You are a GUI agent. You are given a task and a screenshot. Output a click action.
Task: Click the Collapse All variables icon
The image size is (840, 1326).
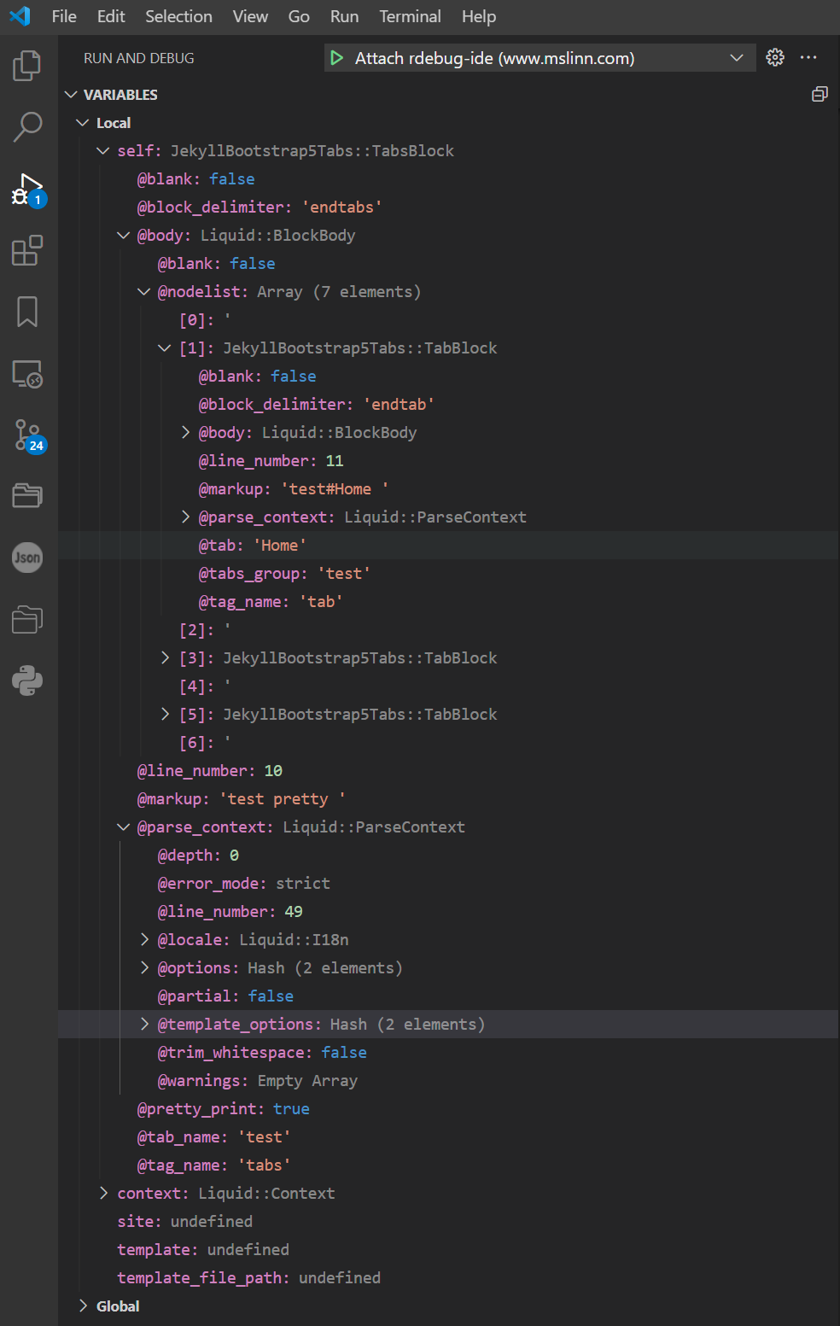[x=820, y=94]
